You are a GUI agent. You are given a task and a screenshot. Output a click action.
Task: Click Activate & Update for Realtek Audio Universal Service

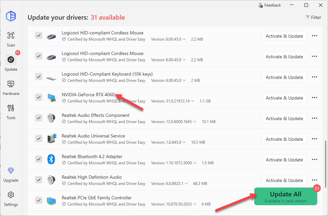coord(284,139)
